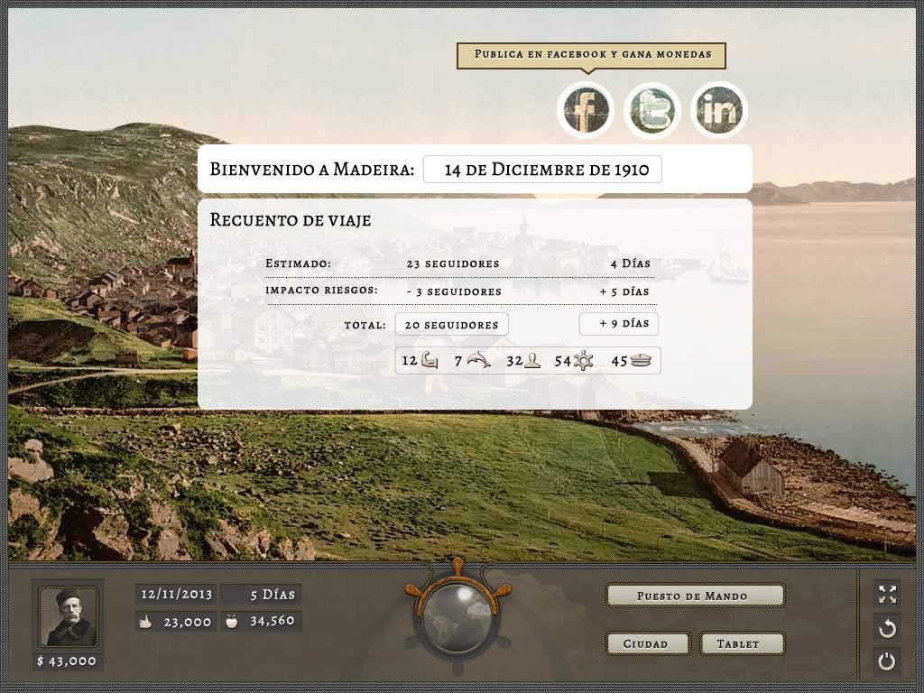Viewport: 924px width, 693px height.
Task: Click the Twitter bird share icon
Action: 652,111
